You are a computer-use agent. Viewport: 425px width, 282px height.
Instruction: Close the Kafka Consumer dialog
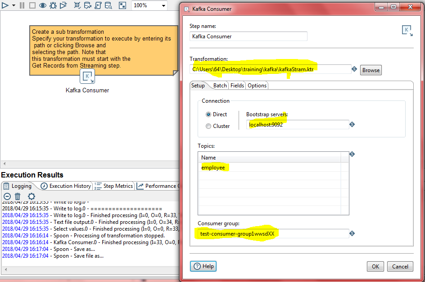click(410, 7)
